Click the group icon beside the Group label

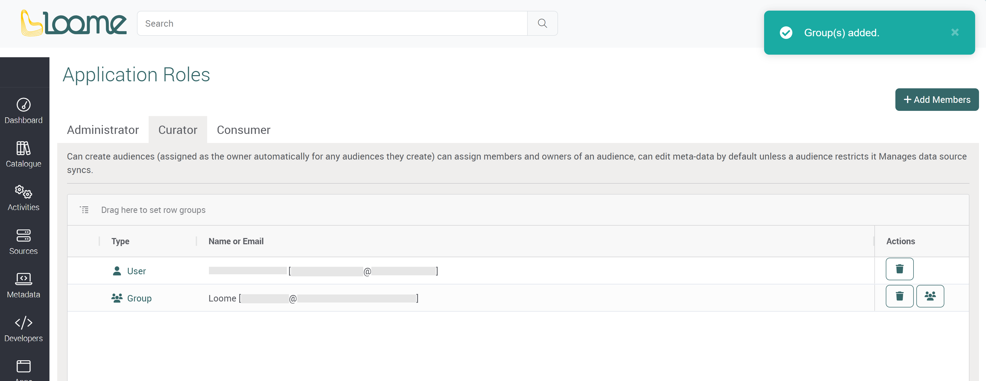(117, 298)
